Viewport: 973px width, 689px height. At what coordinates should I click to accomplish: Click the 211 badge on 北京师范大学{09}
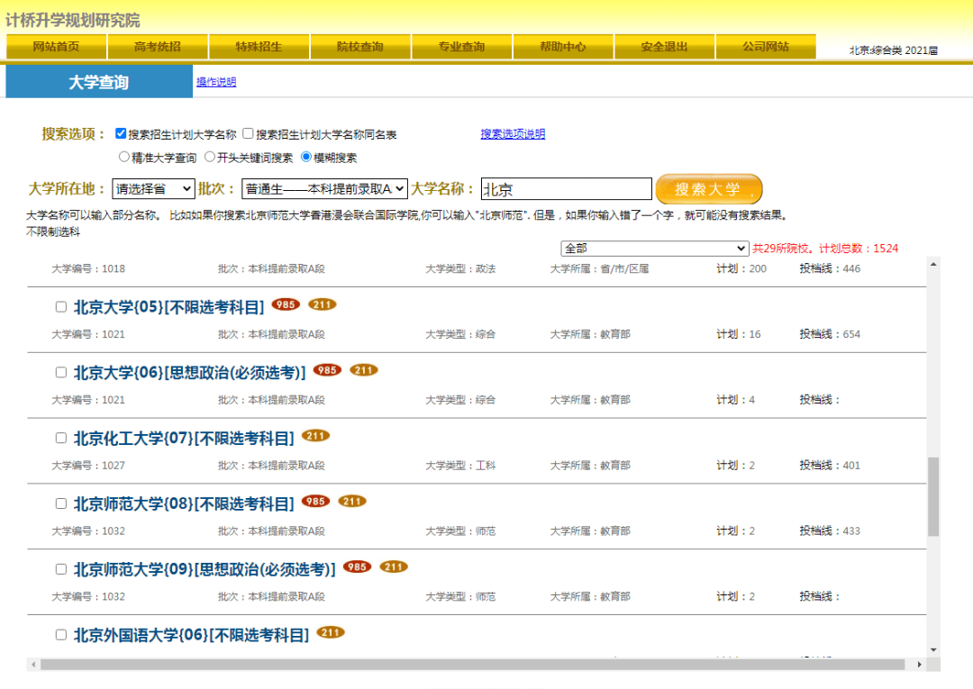pos(394,567)
